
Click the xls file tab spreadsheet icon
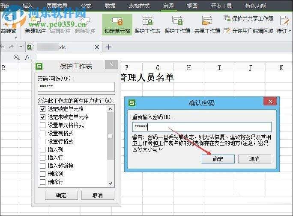point(31,47)
